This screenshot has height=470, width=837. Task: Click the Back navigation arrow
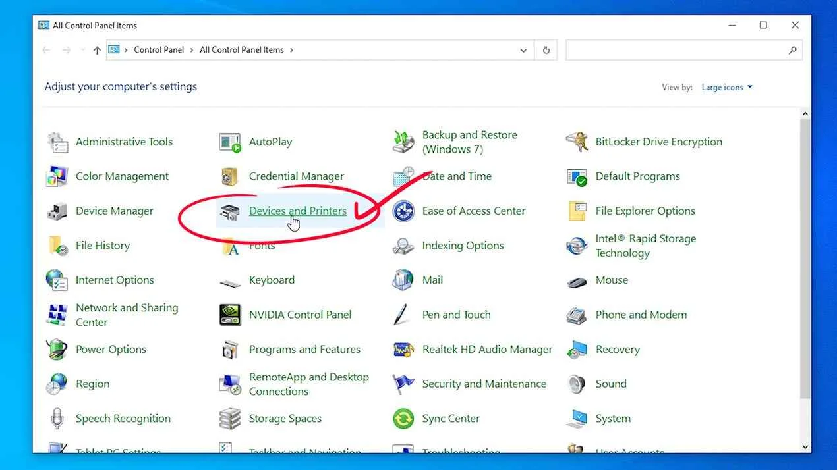click(46, 50)
